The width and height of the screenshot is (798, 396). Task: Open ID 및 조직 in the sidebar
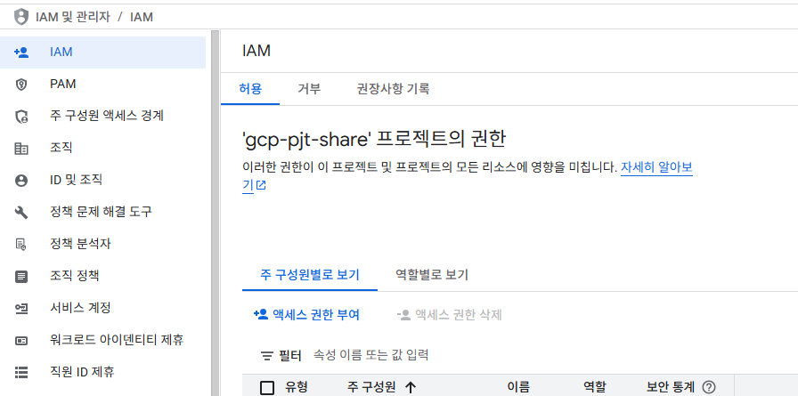[x=102, y=180]
